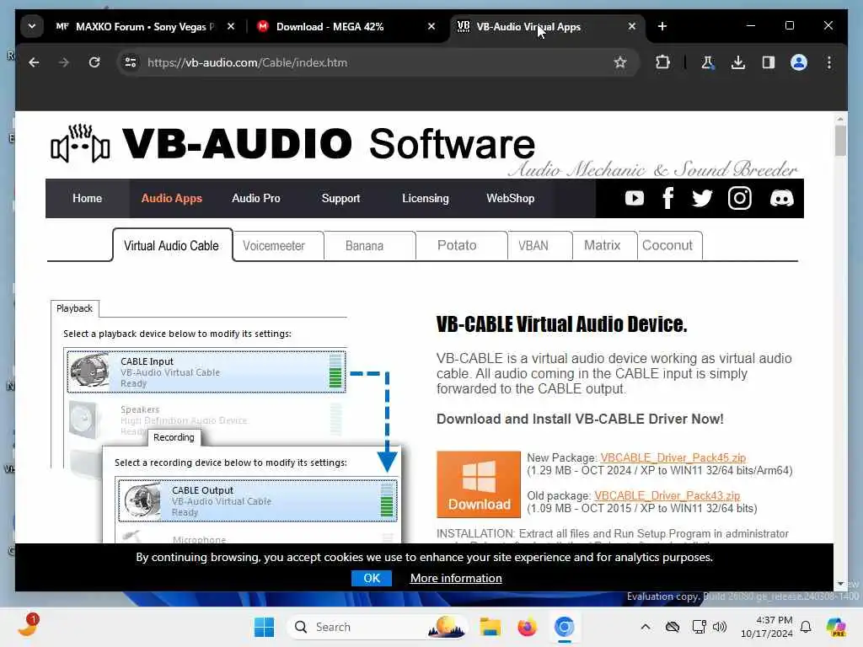The width and height of the screenshot is (863, 647).
Task: Open the Support menu
Action: 340,199
